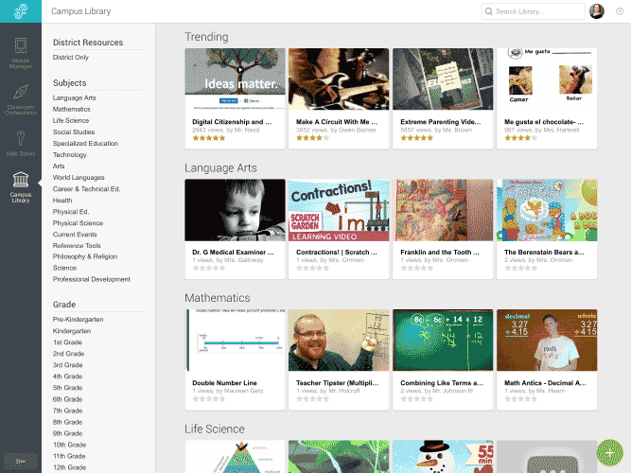
Task: Rate Double Number Line stars
Action: (x=209, y=399)
